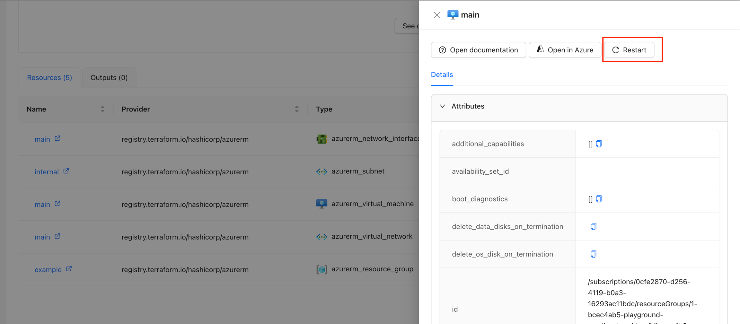Close the main resource side panel
This screenshot has width=740, height=324.
(436, 15)
